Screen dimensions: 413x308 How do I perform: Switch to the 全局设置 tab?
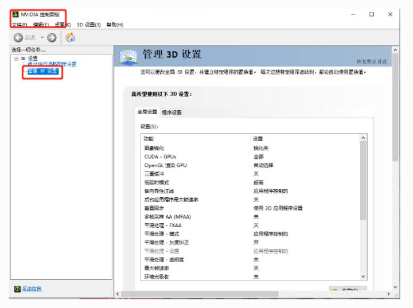147,112
